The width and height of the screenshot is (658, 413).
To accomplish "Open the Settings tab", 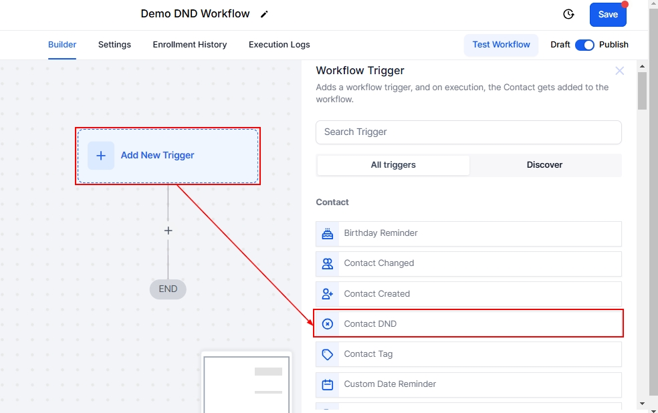I will click(x=114, y=45).
